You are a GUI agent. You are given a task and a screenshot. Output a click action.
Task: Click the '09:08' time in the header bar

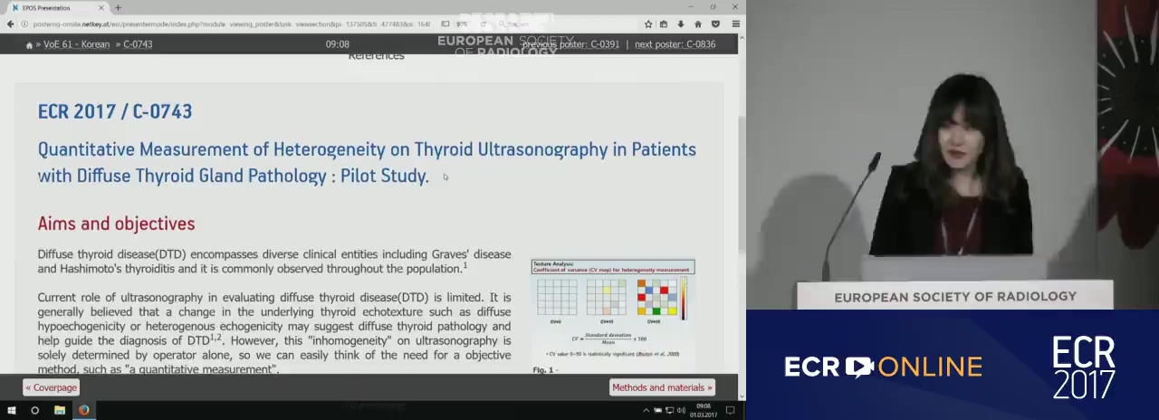338,44
